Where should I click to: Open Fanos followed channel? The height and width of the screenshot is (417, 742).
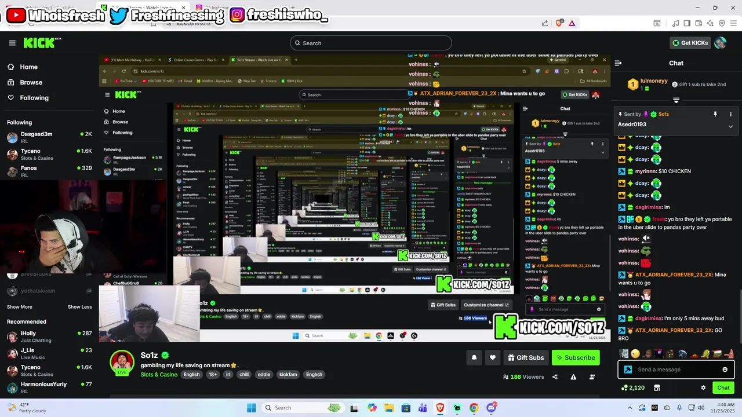tap(49, 171)
